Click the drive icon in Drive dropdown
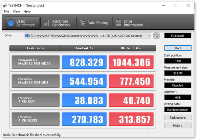The width and height of the screenshot is (197, 140). coord(28,36)
